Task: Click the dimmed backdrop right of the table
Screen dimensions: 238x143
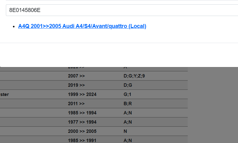Action: [213, 105]
